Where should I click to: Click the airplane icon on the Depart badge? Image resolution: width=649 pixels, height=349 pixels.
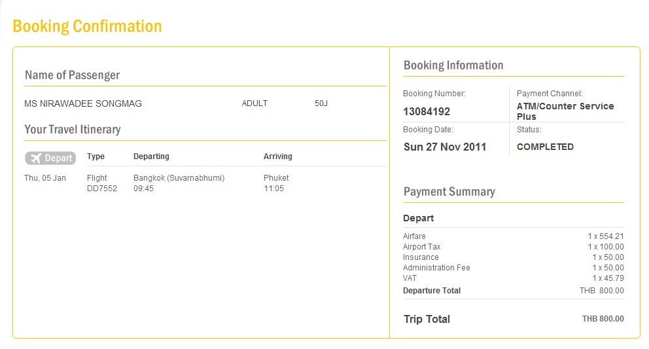coord(35,158)
